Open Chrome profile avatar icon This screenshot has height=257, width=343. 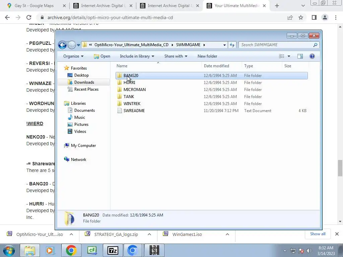click(325, 17)
